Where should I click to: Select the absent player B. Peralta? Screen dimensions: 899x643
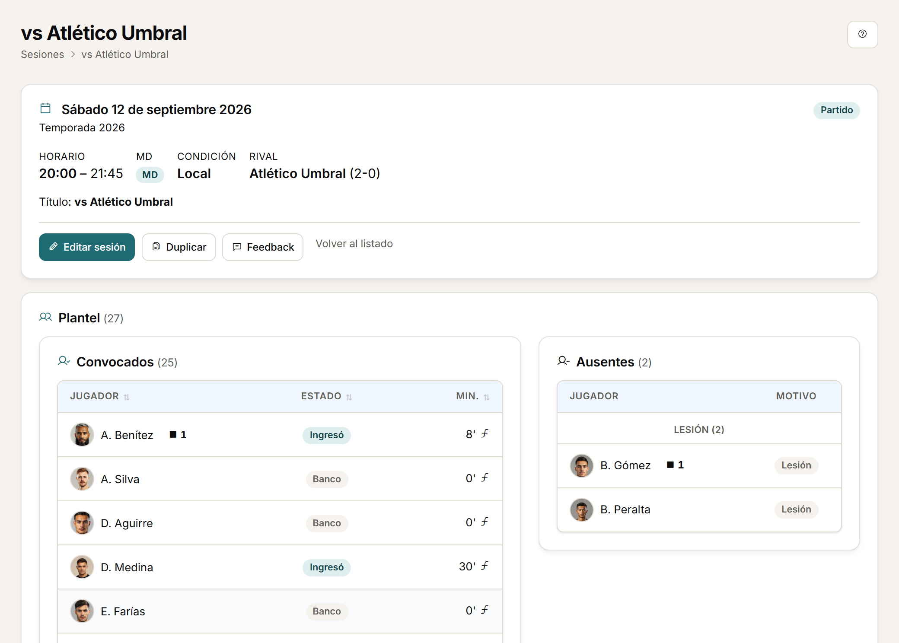[x=625, y=509]
